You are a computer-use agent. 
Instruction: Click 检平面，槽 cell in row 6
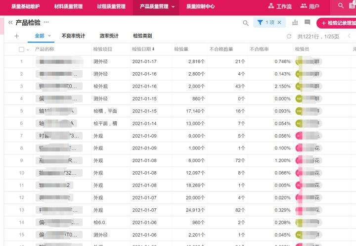click(105, 123)
